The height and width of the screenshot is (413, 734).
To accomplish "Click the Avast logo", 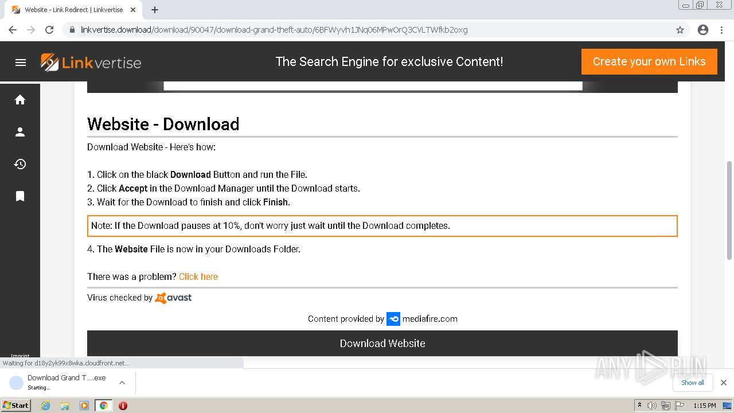I will click(x=174, y=298).
